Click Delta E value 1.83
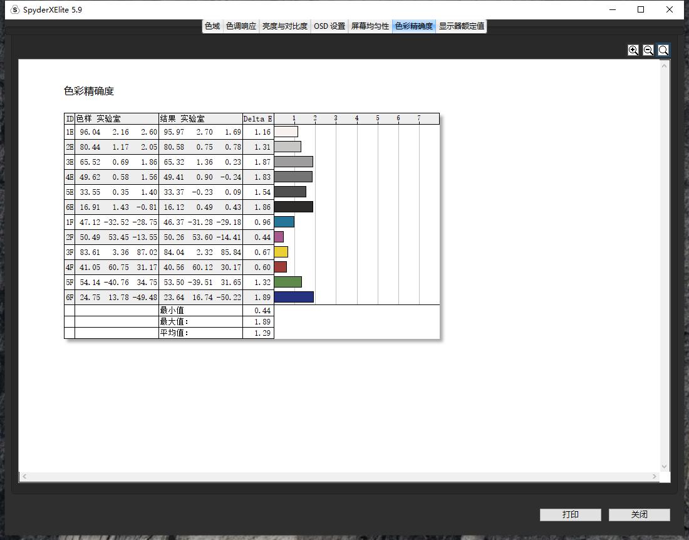The height and width of the screenshot is (540, 689). pos(262,177)
